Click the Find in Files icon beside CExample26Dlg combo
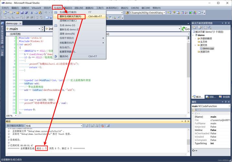232x162 pixels. 127,13
